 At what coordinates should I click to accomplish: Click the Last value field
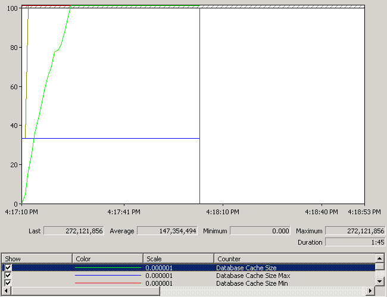(x=73, y=230)
